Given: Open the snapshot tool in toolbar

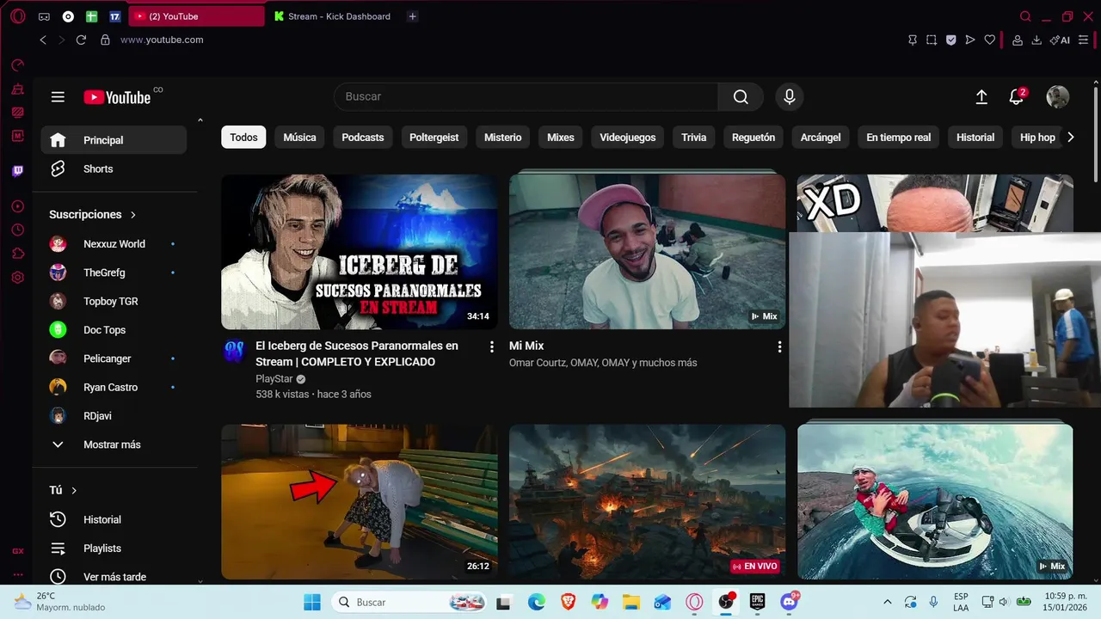Looking at the screenshot, I should click(x=932, y=40).
